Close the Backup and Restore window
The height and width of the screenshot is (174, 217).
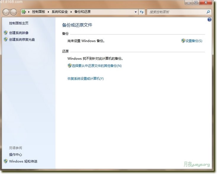(x=206, y=3)
